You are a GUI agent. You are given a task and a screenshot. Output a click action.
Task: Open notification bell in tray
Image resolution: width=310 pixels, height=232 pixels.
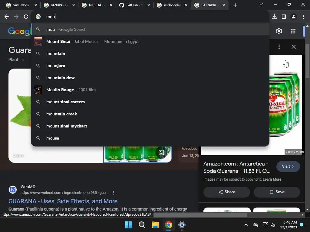point(302,225)
